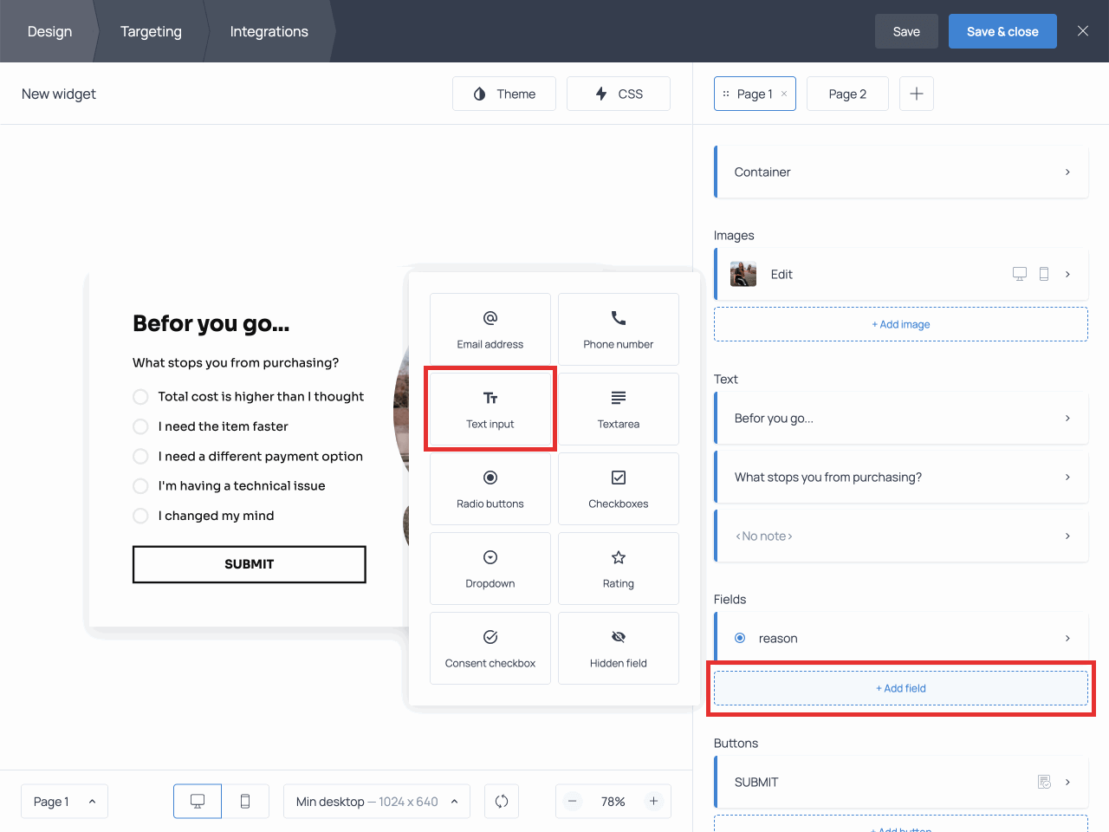Image resolution: width=1109 pixels, height=832 pixels.
Task: Open the Min desktop size dropdown
Action: (376, 802)
